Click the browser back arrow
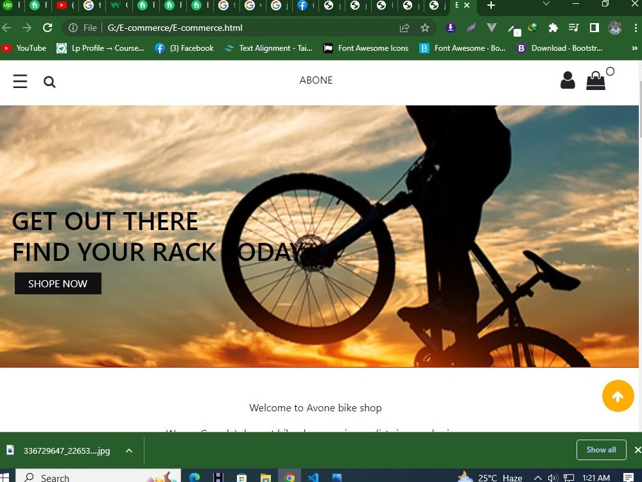The width and height of the screenshot is (642, 482). point(6,28)
